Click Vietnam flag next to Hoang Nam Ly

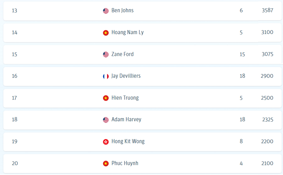[x=106, y=33]
